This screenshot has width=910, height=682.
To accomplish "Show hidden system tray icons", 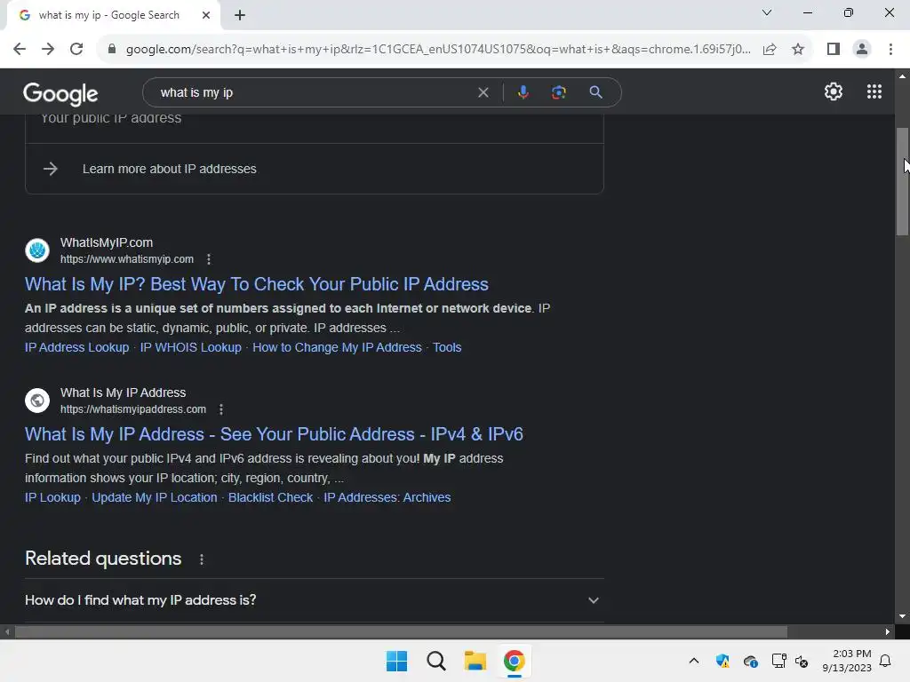I will [x=693, y=661].
